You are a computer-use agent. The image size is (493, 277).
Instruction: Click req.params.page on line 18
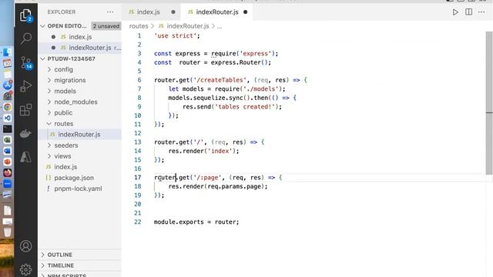(234, 186)
